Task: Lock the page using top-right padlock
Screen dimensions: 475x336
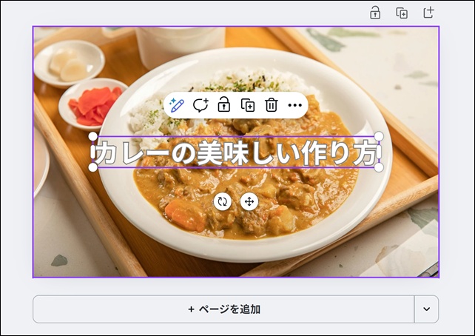Action: coord(375,13)
